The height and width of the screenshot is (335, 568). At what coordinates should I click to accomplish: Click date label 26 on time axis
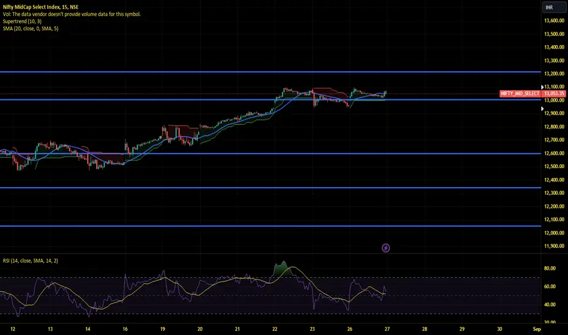click(350, 329)
